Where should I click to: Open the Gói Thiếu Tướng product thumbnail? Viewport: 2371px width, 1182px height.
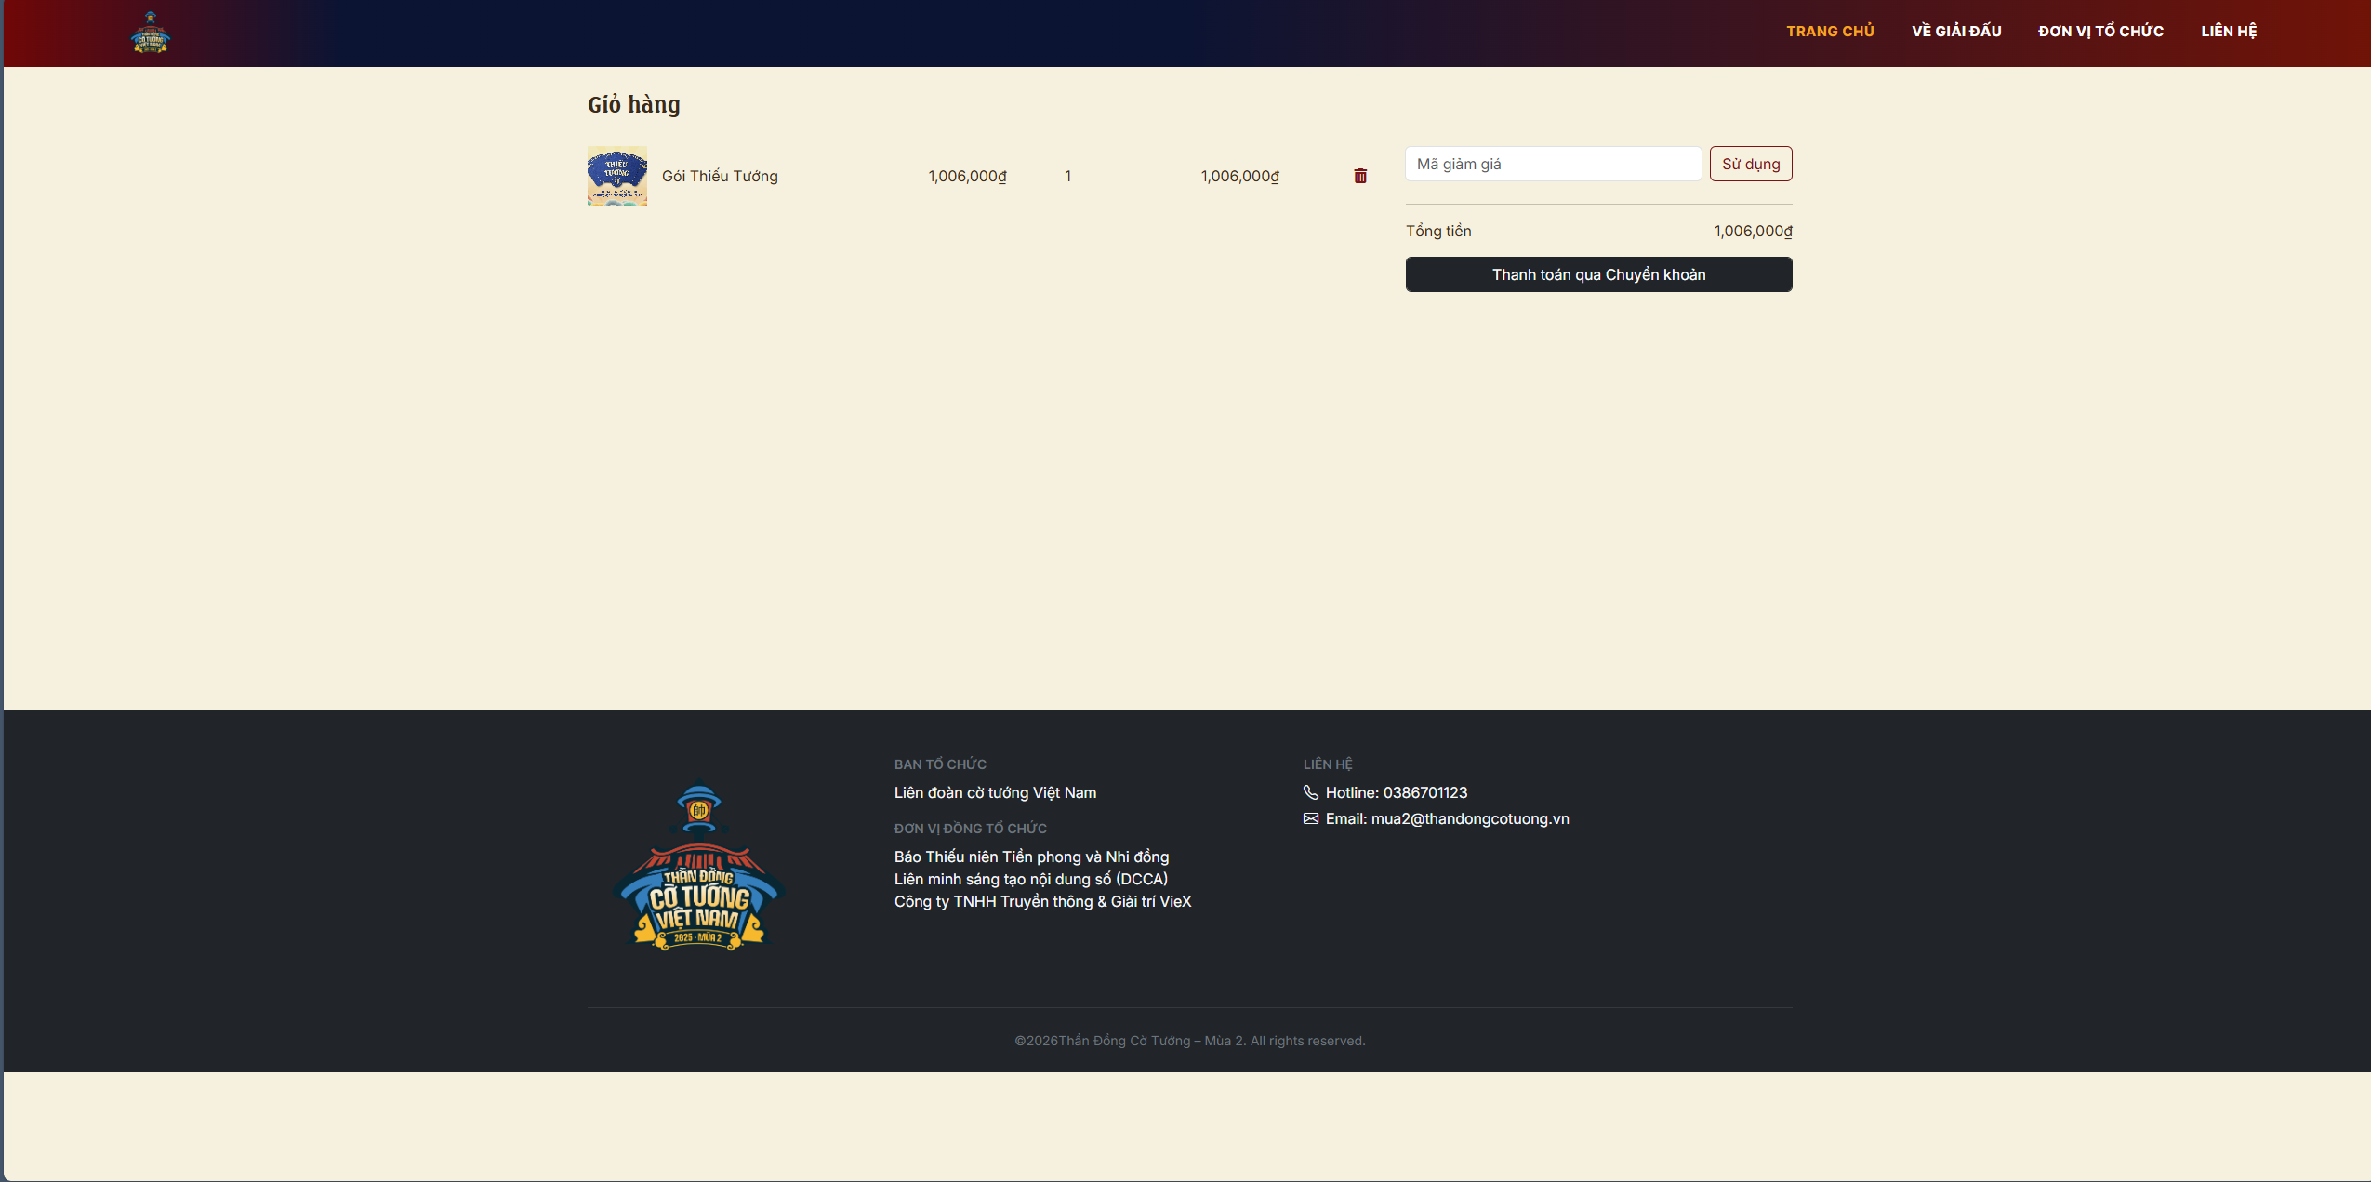click(617, 176)
